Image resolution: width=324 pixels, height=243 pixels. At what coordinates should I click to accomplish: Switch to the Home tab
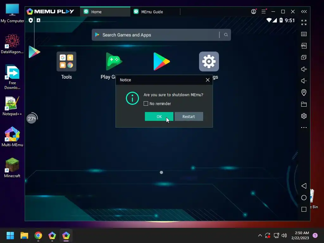105,12
